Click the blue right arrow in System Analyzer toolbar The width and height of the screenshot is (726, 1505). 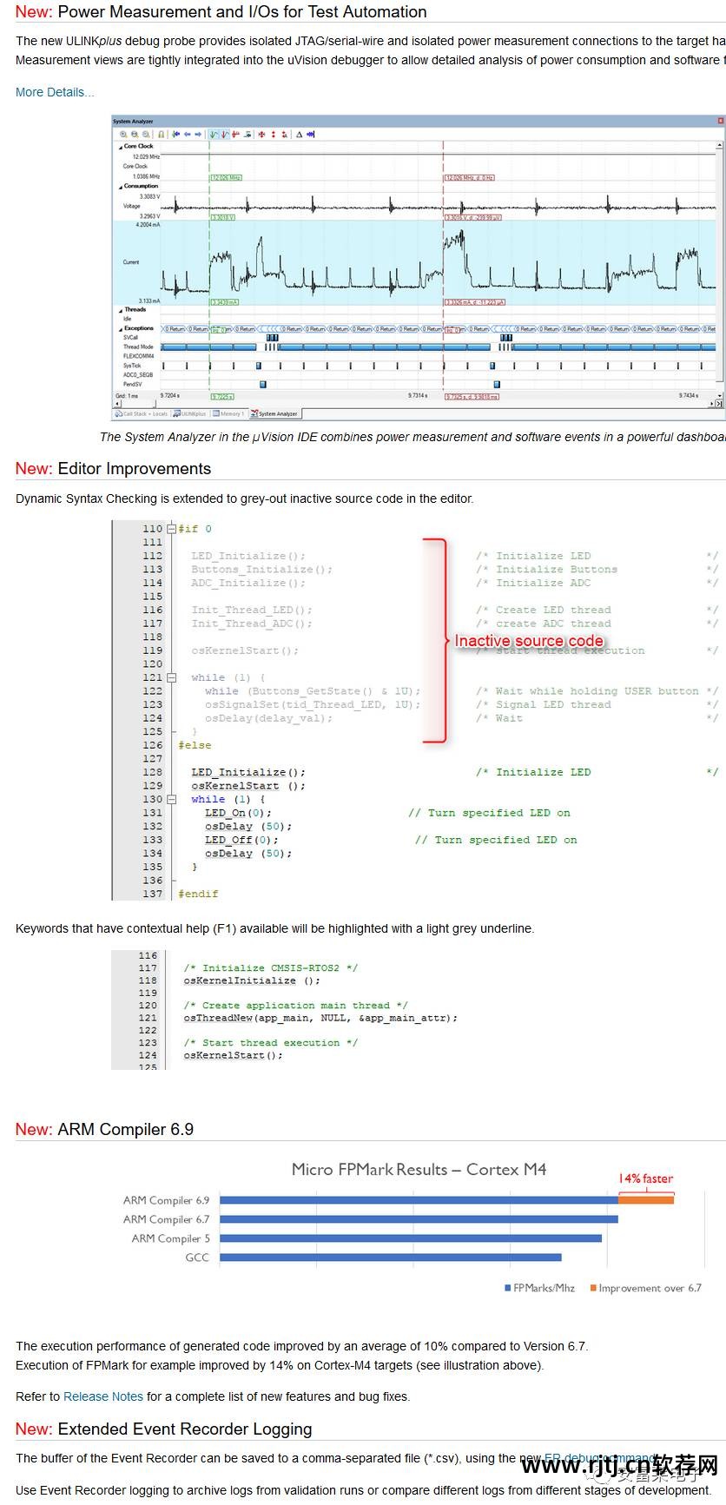pos(198,135)
